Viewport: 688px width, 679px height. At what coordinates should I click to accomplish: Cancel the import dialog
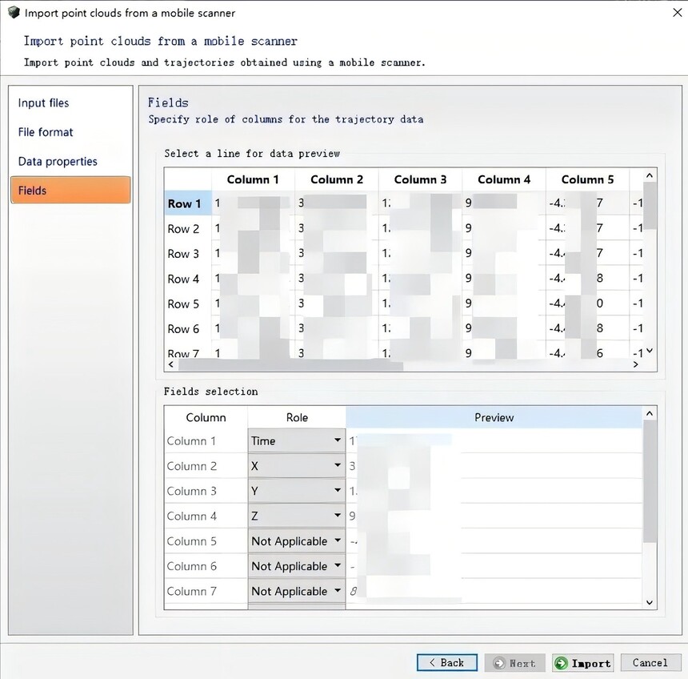(x=650, y=663)
